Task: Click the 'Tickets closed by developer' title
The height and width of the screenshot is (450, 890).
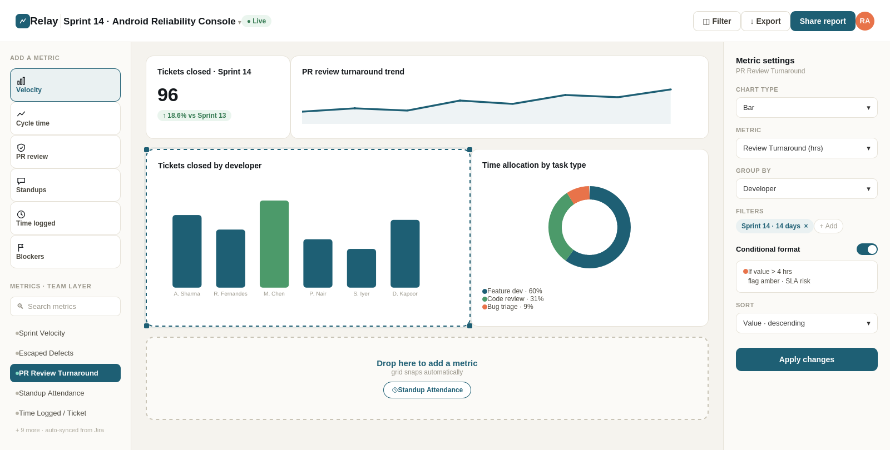Action: point(210,166)
